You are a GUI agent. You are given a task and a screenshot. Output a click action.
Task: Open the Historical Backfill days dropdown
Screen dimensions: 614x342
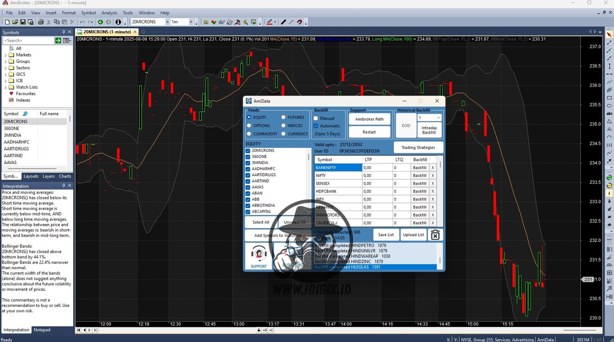coord(438,118)
